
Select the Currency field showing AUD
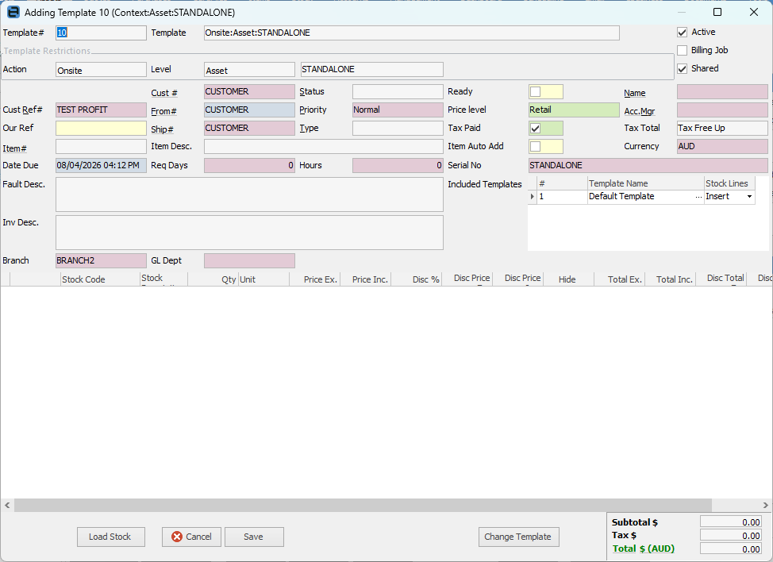coord(723,146)
